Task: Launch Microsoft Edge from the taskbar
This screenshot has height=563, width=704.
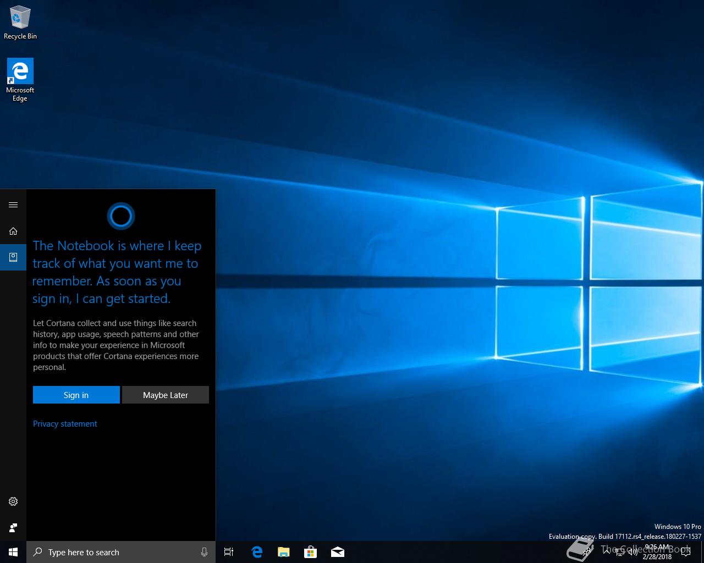Action: click(x=257, y=552)
